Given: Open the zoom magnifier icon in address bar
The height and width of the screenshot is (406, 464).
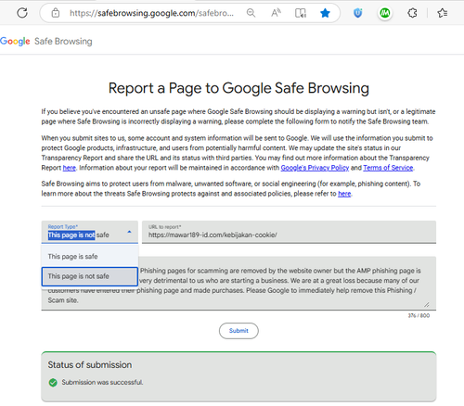Looking at the screenshot, I should click(251, 13).
